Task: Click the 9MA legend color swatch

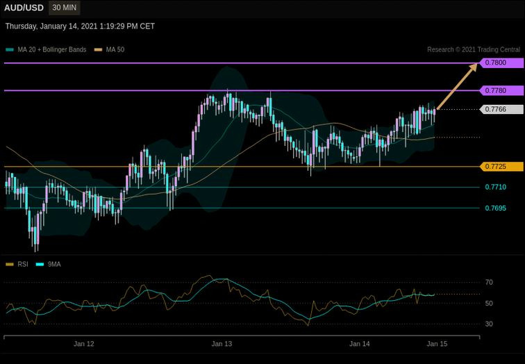Action: (40, 265)
